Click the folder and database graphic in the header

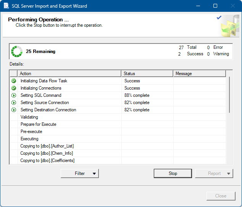[x=230, y=26]
